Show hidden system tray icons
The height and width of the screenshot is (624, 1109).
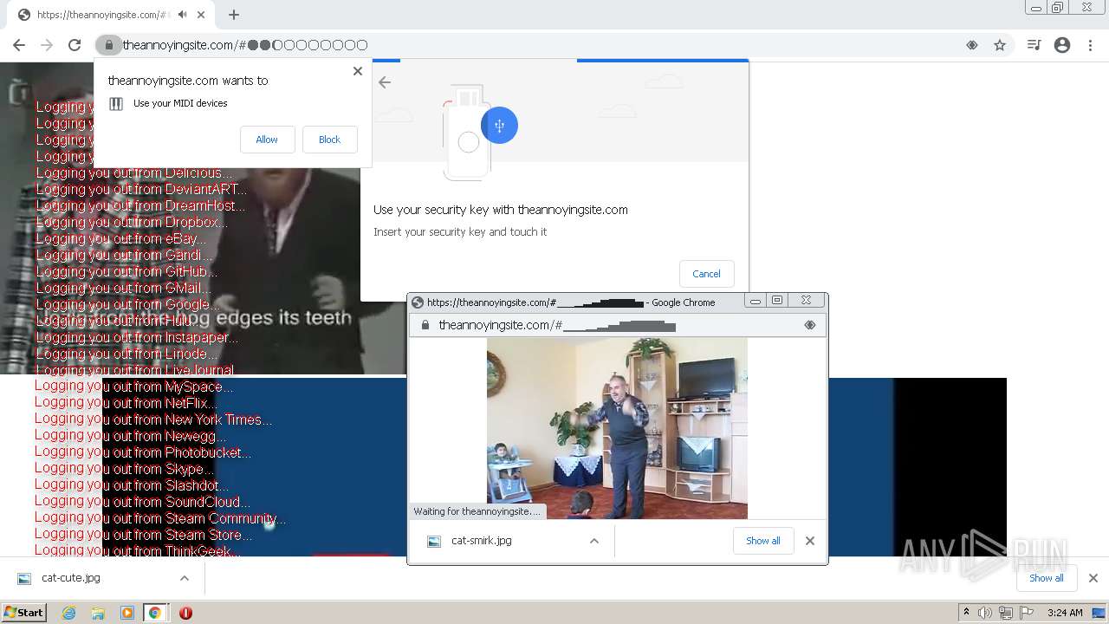(966, 613)
